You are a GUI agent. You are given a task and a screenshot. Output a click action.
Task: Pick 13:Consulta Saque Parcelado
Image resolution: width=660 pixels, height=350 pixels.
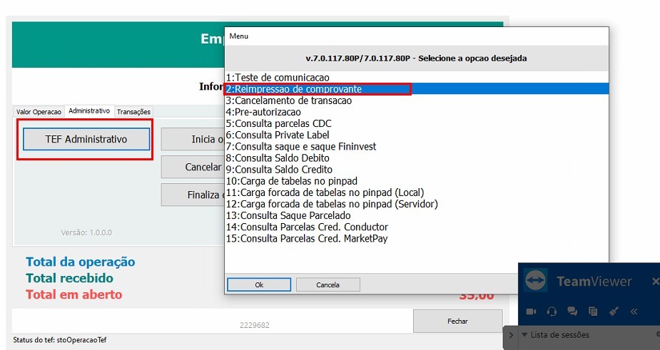(417, 215)
